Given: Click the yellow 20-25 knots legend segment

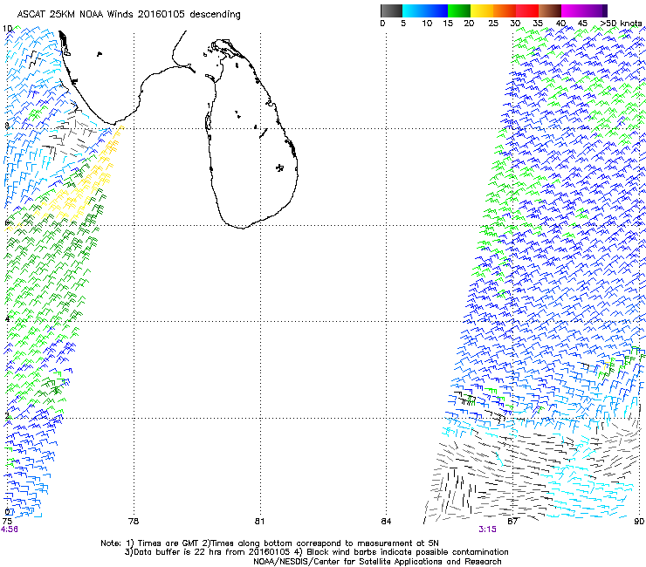Looking at the screenshot, I should click(482, 10).
